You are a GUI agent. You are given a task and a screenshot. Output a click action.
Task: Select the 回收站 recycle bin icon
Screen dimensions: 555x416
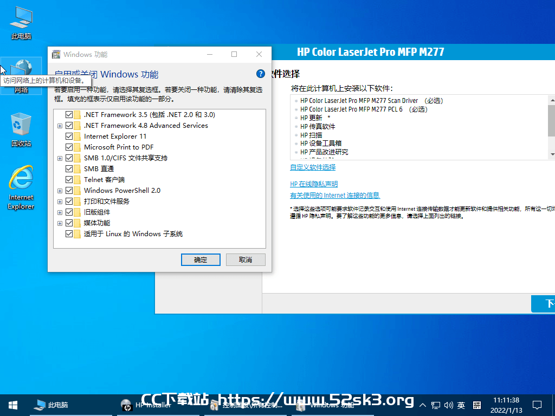[21, 129]
